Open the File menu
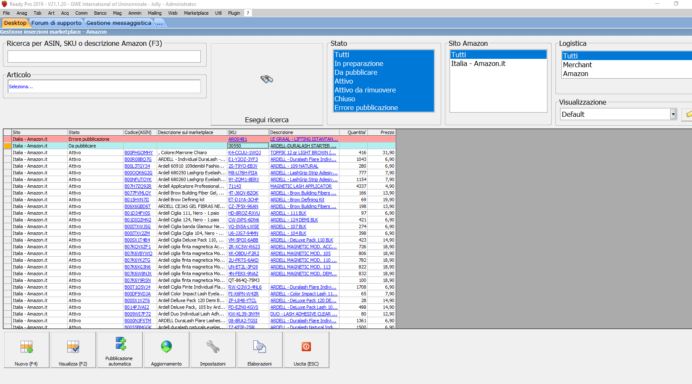The image size is (692, 384). coord(6,13)
